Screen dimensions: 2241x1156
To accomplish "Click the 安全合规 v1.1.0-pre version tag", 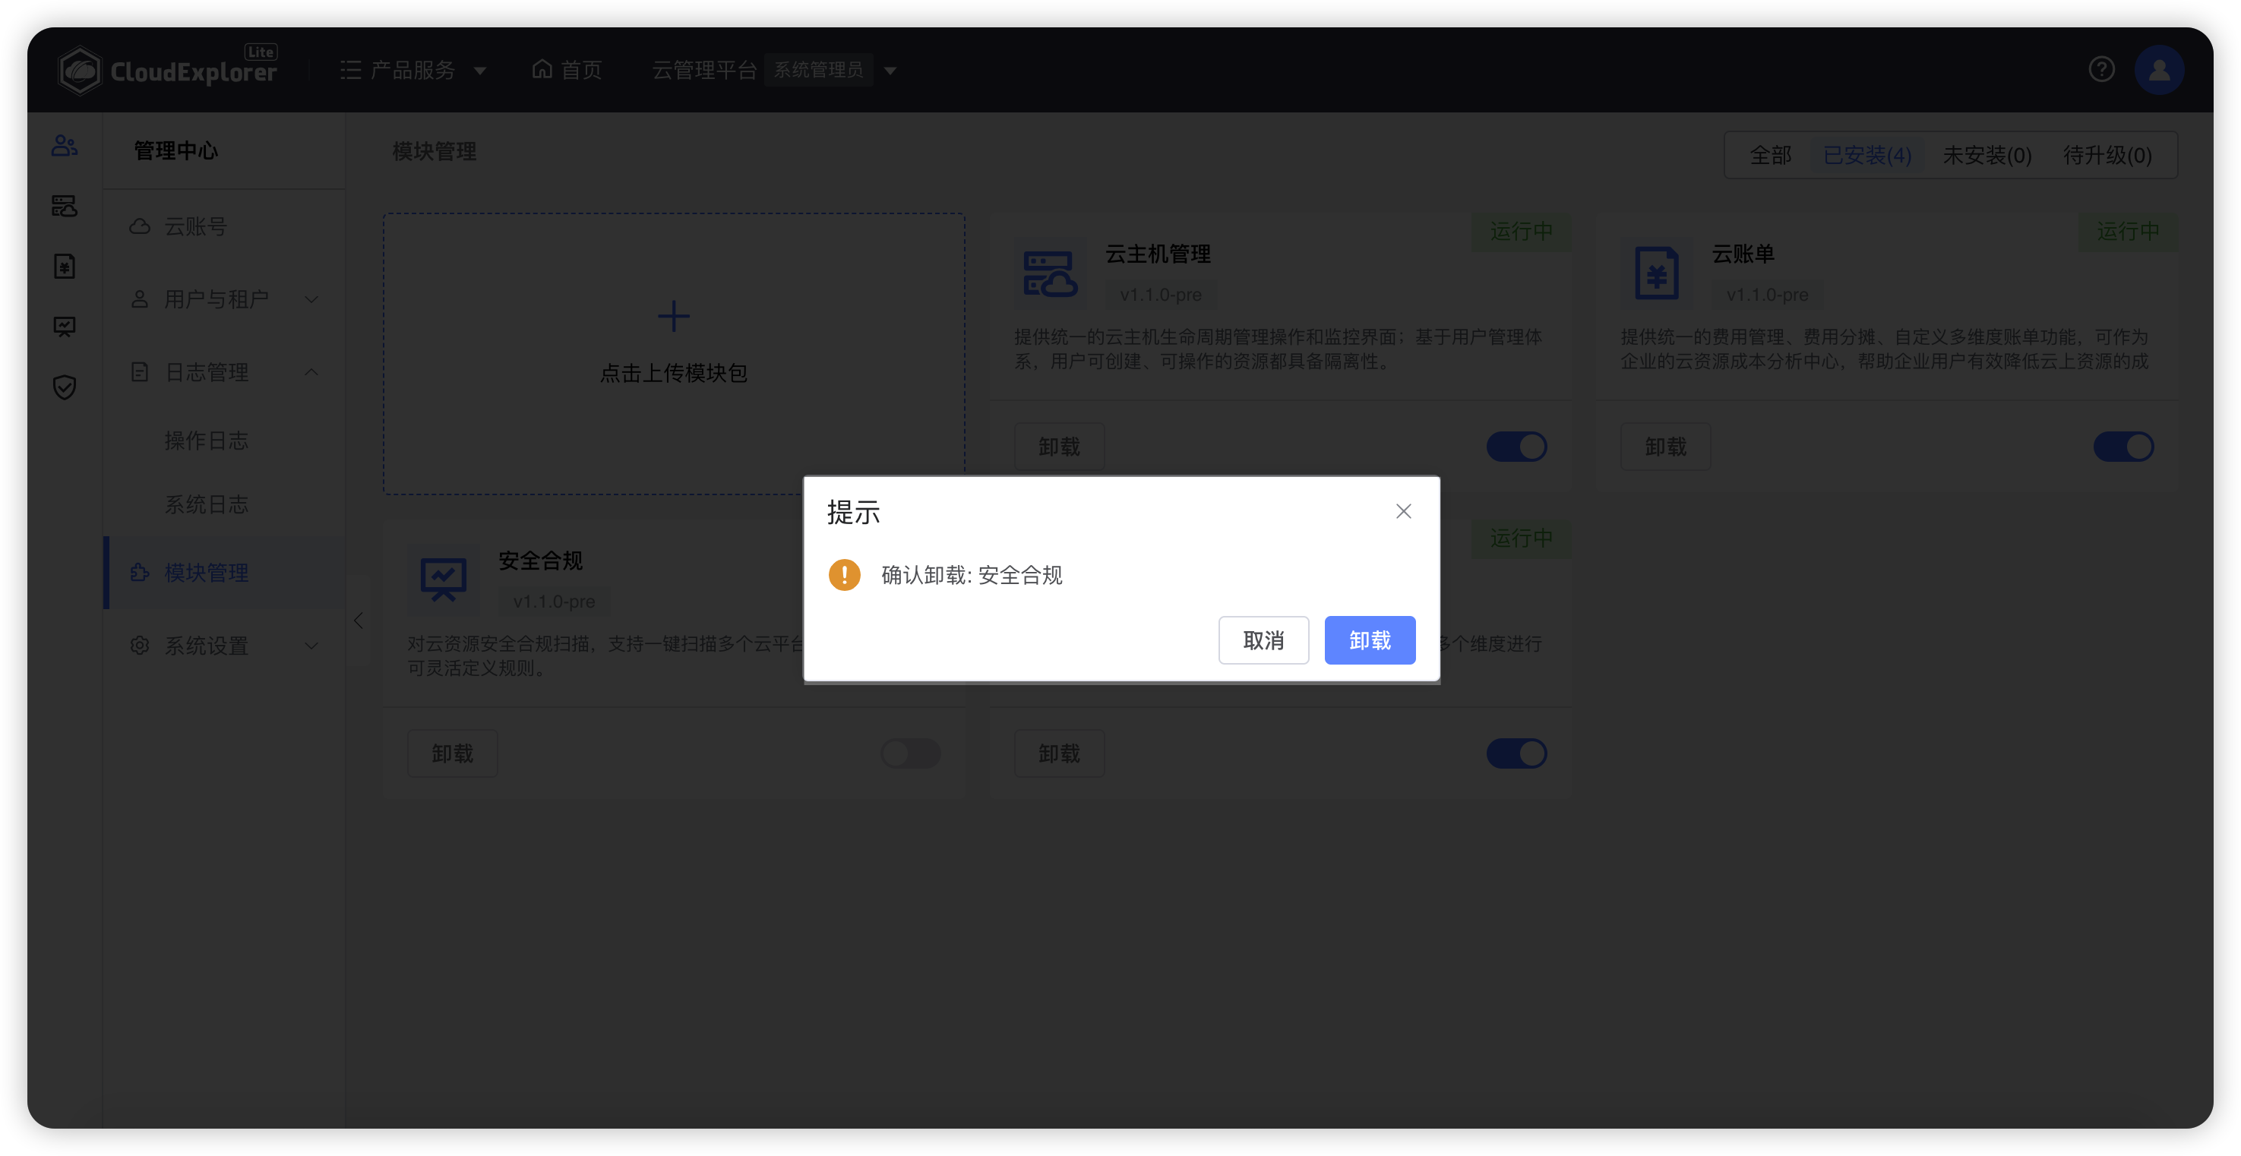I will pos(554,601).
